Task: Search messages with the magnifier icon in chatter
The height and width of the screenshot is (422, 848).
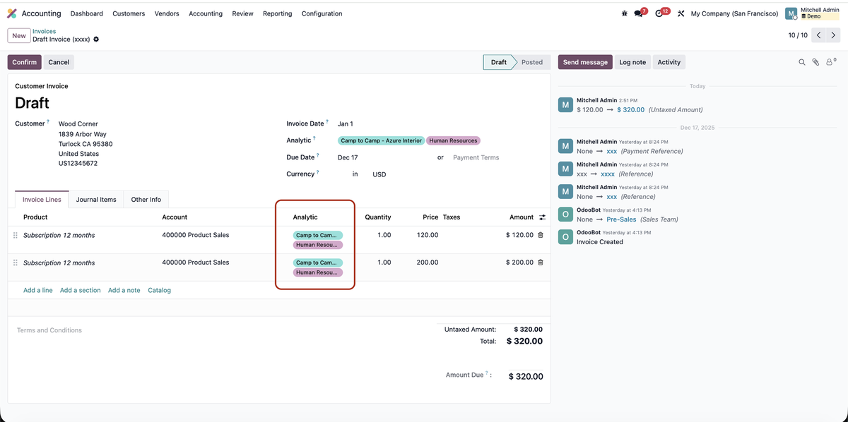Action: tap(802, 62)
